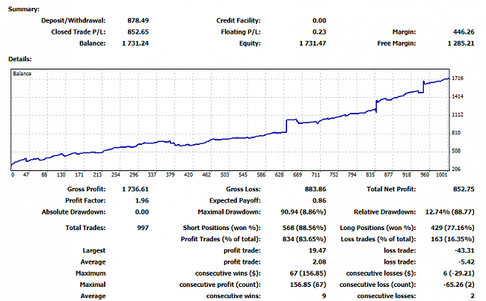Click the 206 label on the chart axis
The width and height of the screenshot is (486, 301).
point(456,169)
